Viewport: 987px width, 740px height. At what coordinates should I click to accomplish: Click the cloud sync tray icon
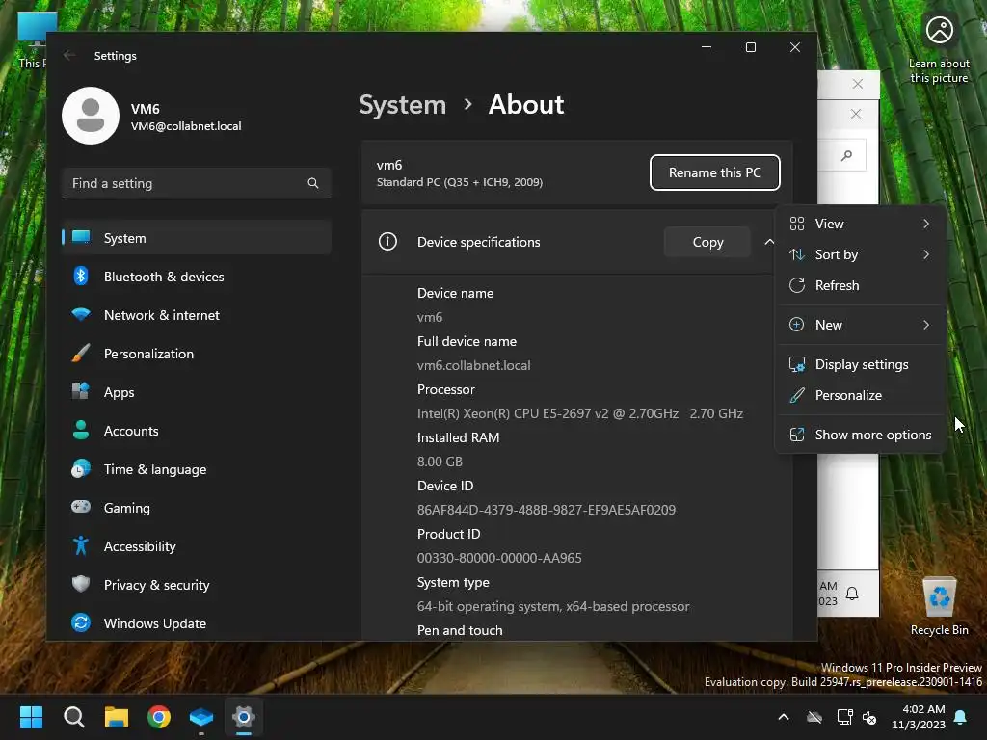(x=814, y=717)
